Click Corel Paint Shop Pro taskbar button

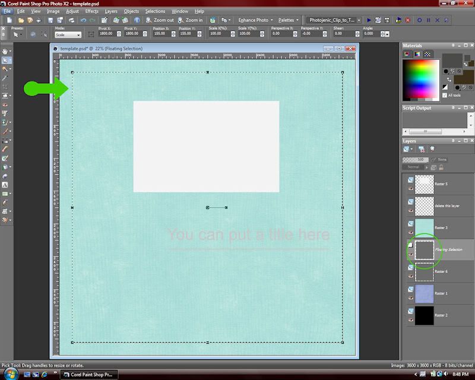[x=89, y=375]
